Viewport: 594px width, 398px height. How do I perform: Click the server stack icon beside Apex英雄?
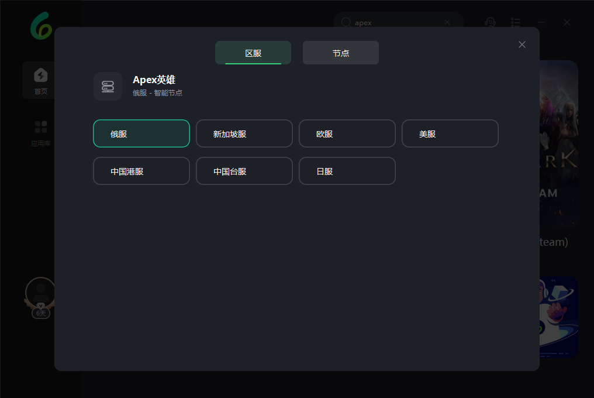coord(108,87)
